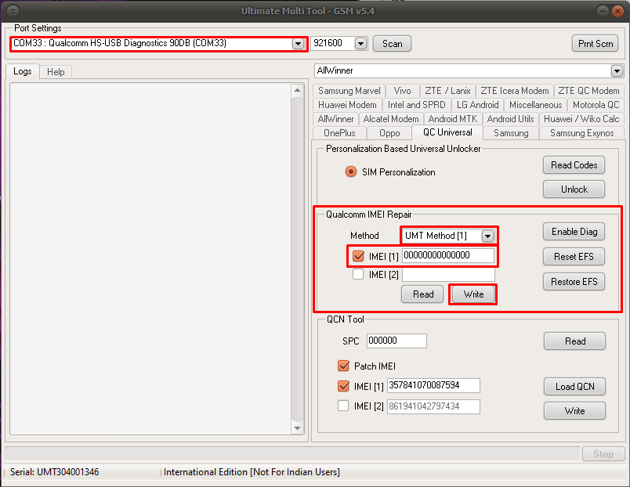Open the COM port selection dropdown
The image size is (630, 487).
pyautogui.click(x=298, y=43)
